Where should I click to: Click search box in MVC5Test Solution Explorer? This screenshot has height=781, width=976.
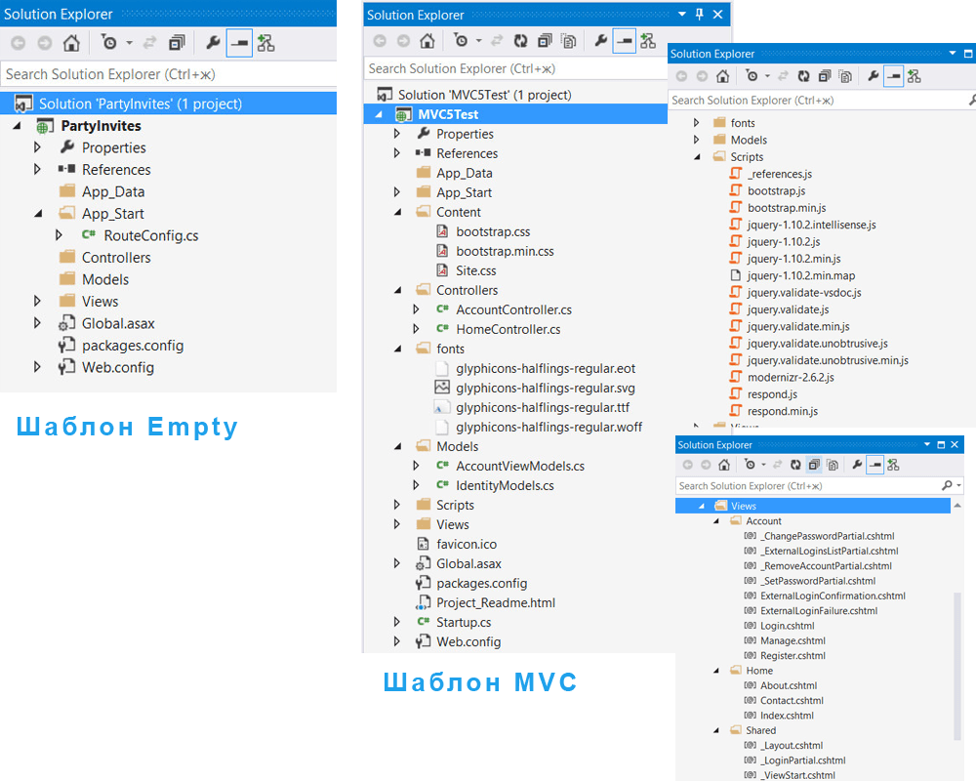pyautogui.click(x=515, y=68)
